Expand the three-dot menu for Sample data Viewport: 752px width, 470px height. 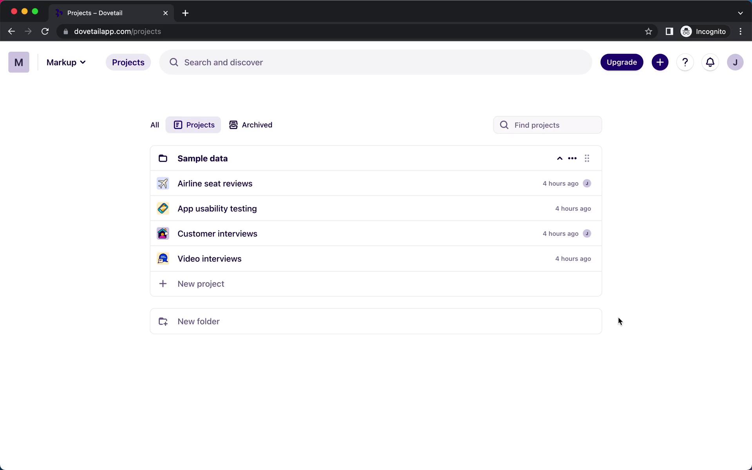pyautogui.click(x=572, y=157)
